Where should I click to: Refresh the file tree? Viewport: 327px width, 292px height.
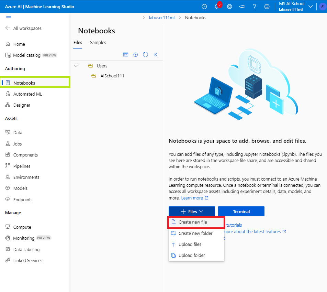tap(145, 55)
